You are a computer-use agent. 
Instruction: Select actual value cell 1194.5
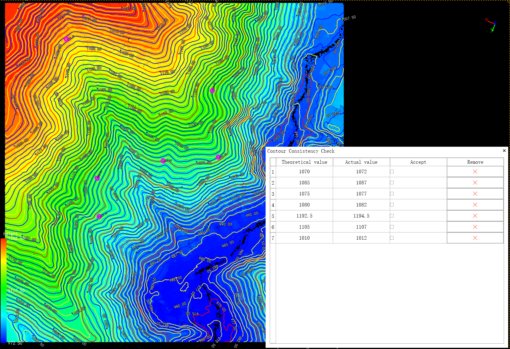[x=361, y=216]
